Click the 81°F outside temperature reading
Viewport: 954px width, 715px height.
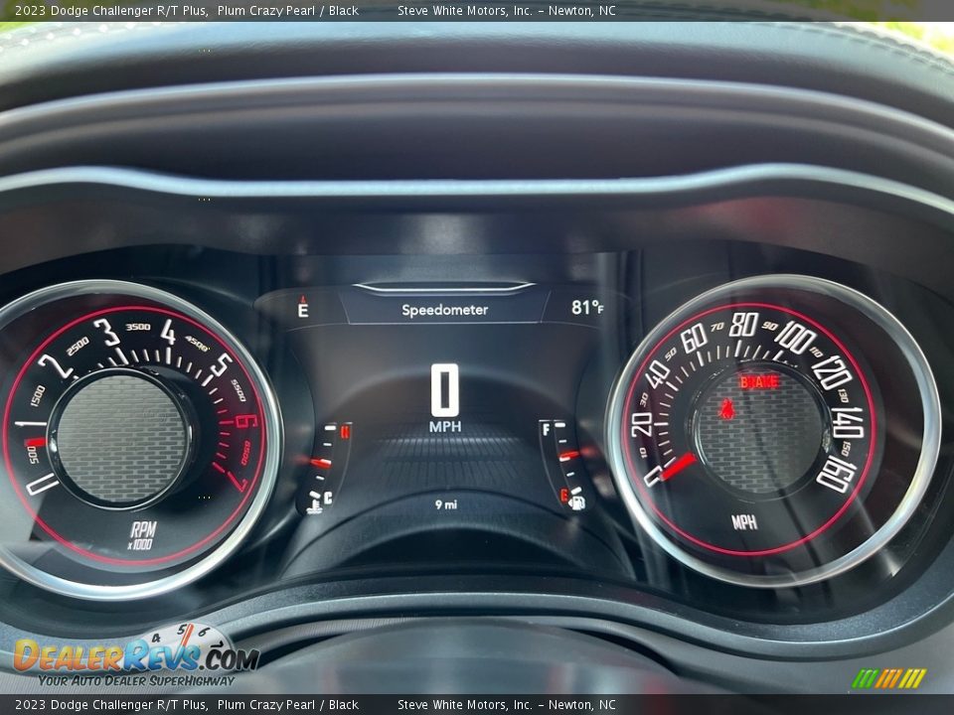[x=587, y=308]
